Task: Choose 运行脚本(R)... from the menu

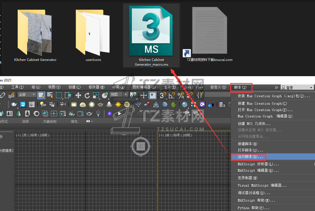Action: pos(273,156)
